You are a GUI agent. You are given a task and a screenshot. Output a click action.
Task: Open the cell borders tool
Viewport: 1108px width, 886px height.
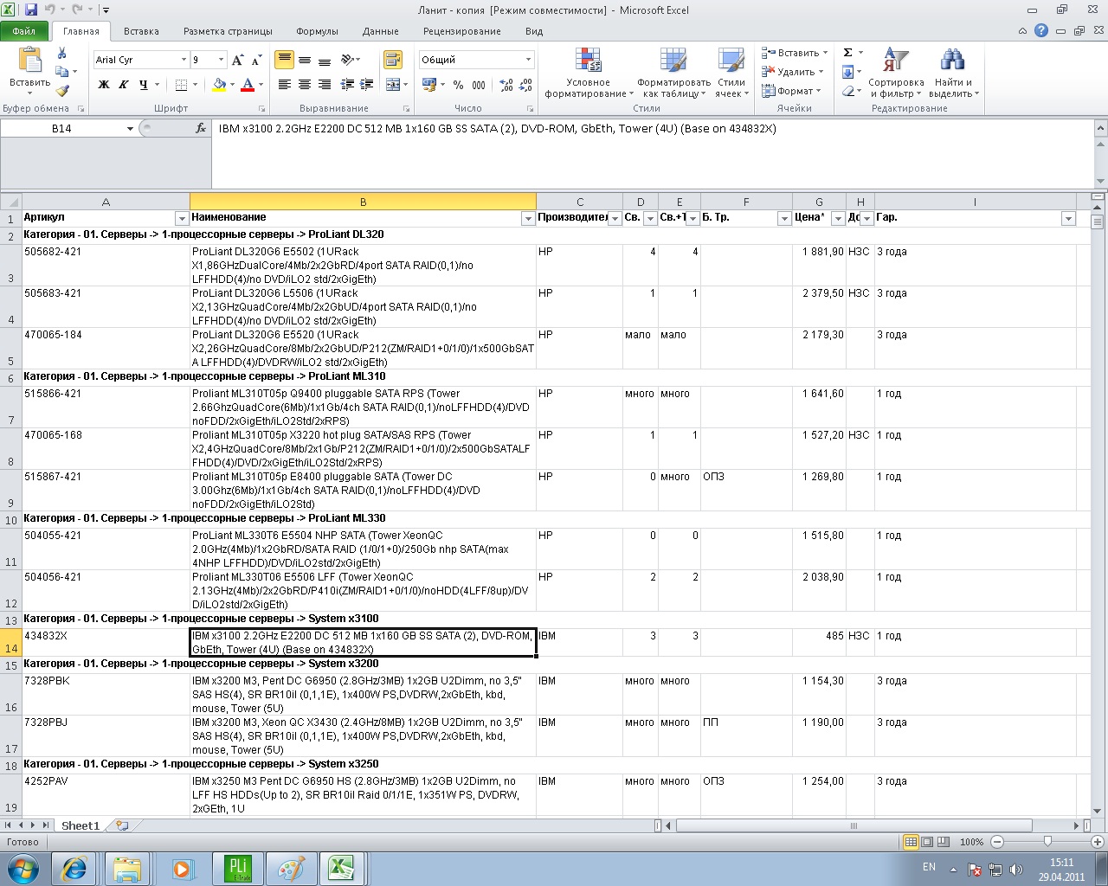181,85
